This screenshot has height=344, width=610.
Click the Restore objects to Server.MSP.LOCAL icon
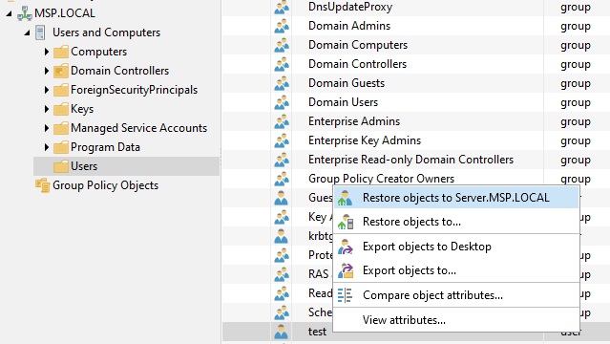click(345, 198)
